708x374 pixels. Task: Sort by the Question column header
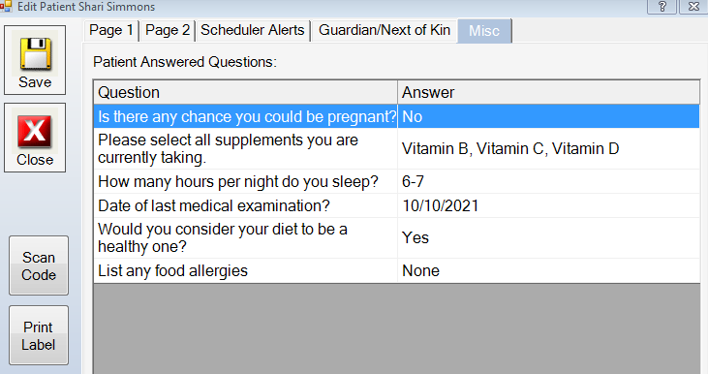pos(246,93)
